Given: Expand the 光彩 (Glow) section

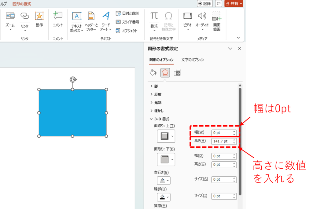Looking at the screenshot, I should click(156, 103).
